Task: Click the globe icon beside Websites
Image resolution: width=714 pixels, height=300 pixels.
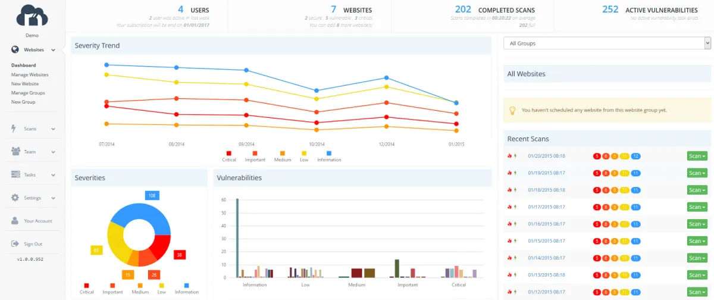Action: (x=15, y=50)
